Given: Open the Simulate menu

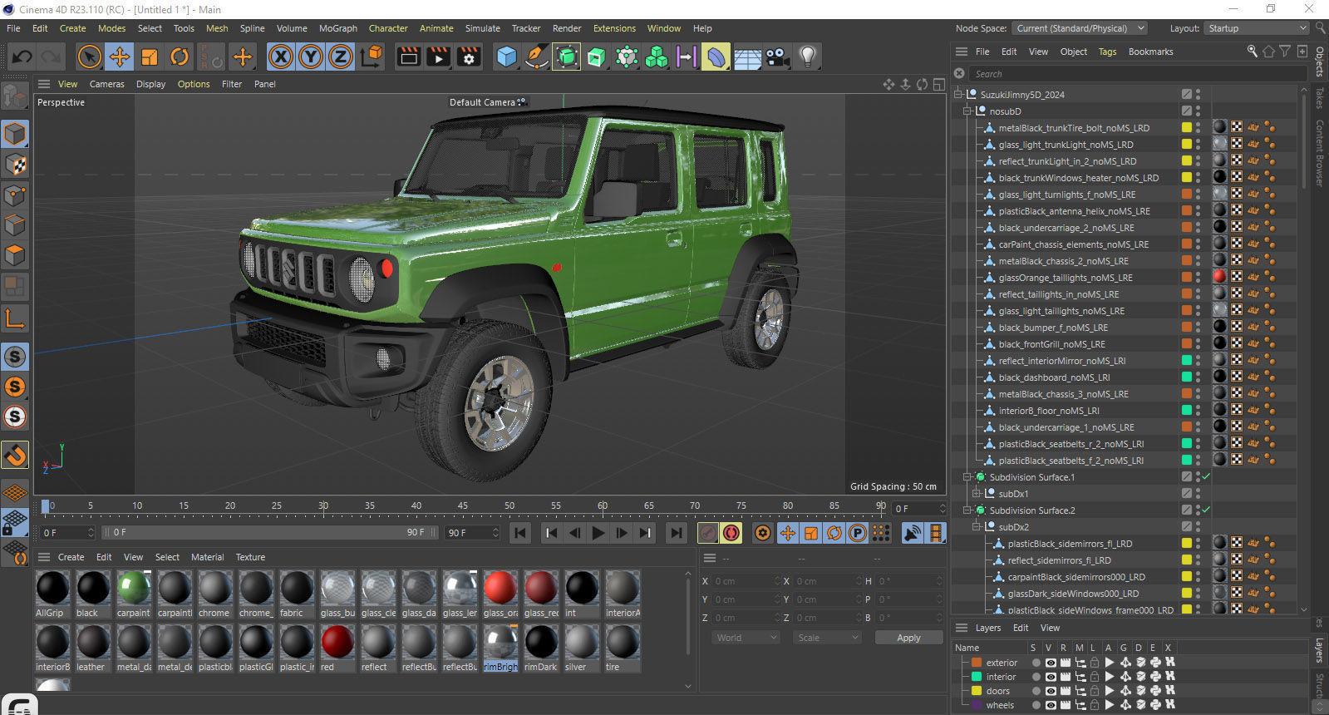Looking at the screenshot, I should tap(483, 28).
